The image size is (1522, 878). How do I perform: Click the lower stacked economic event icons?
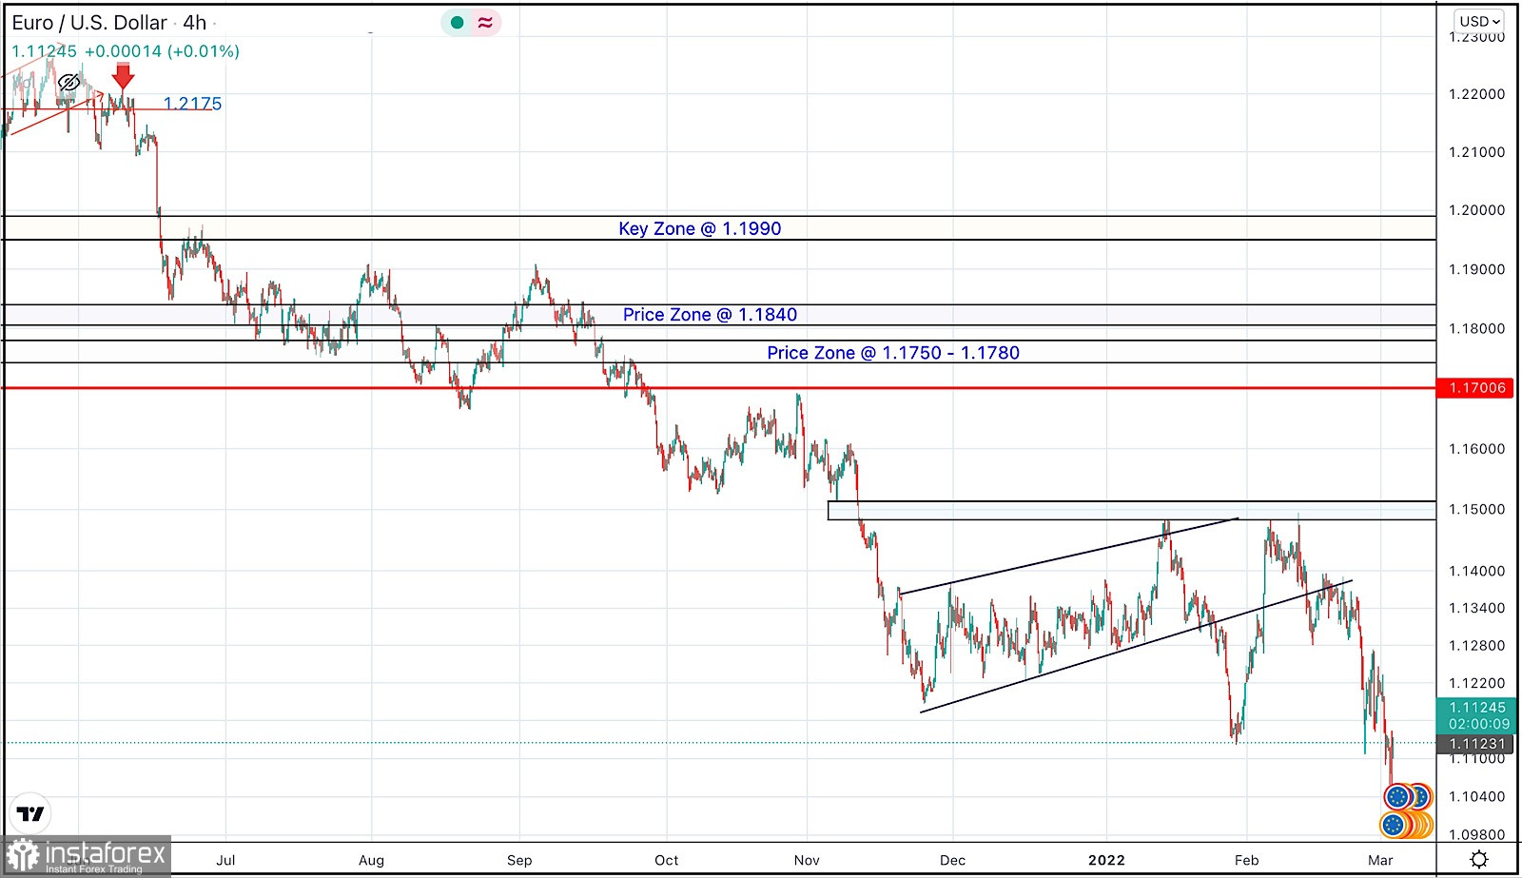click(1405, 825)
